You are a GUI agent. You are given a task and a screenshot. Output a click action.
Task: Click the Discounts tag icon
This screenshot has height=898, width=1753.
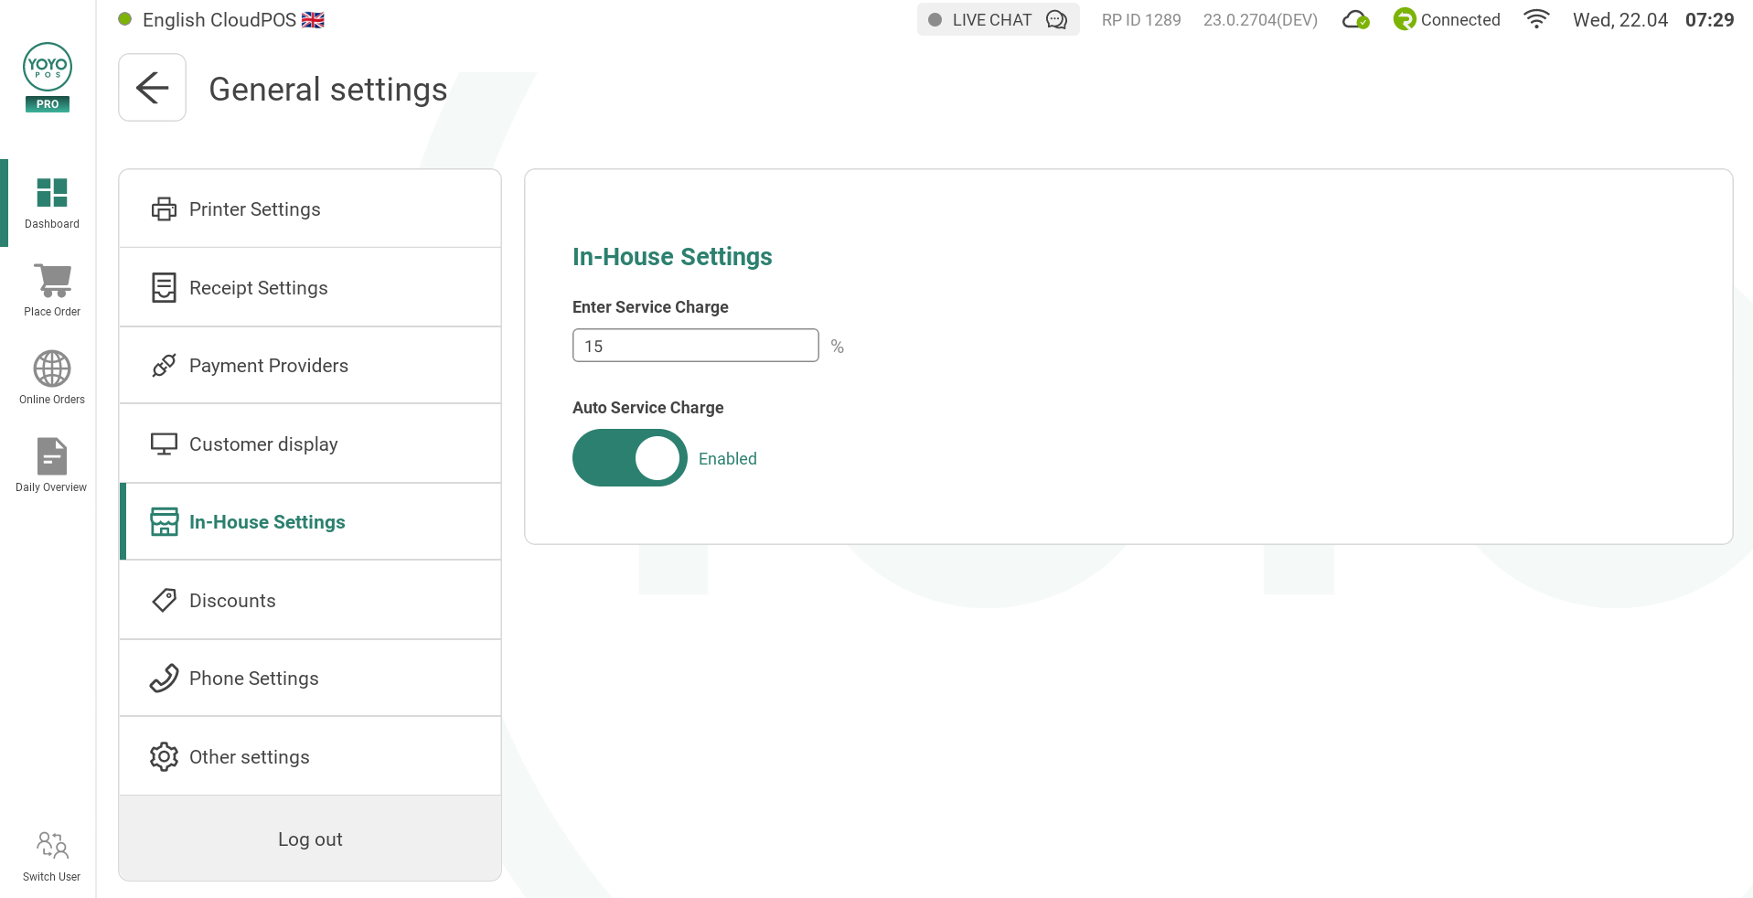(164, 600)
